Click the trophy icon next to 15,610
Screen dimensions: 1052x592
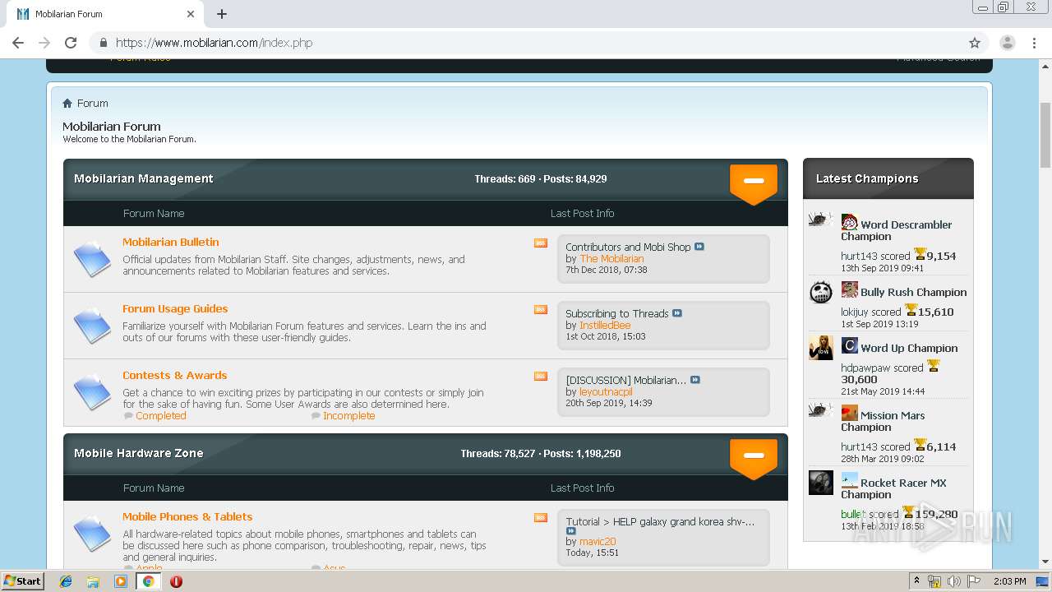(911, 310)
